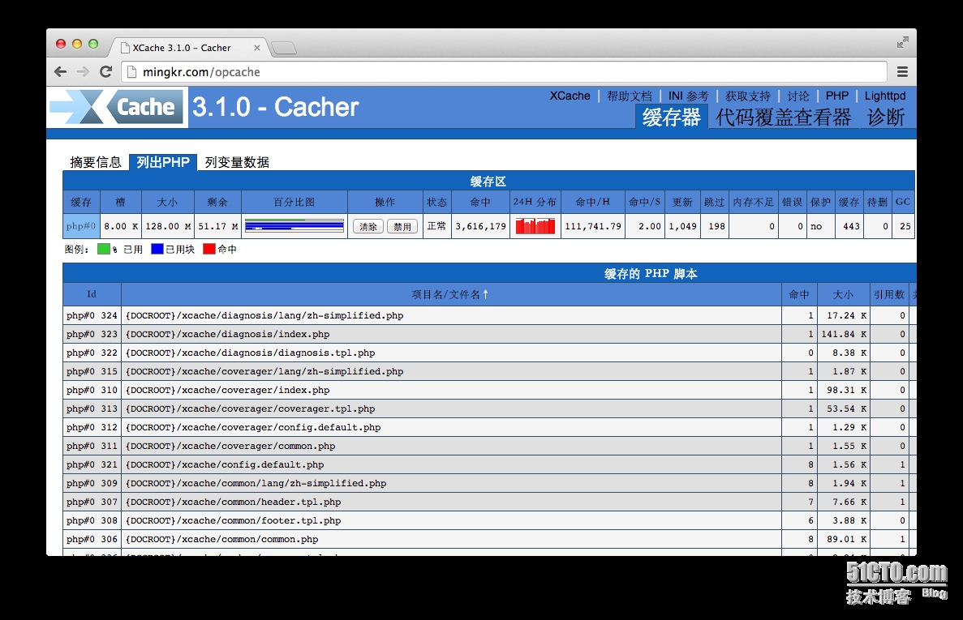Sort script list by 大小 column

pyautogui.click(x=843, y=294)
